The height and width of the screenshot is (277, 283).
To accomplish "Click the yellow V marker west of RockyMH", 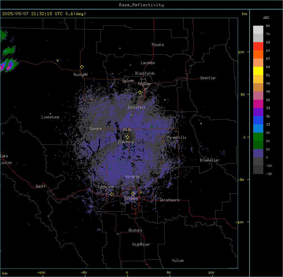I will click(x=57, y=61).
